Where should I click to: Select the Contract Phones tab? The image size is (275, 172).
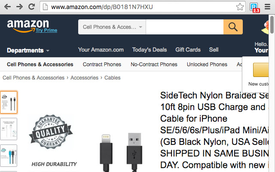[x=102, y=64]
